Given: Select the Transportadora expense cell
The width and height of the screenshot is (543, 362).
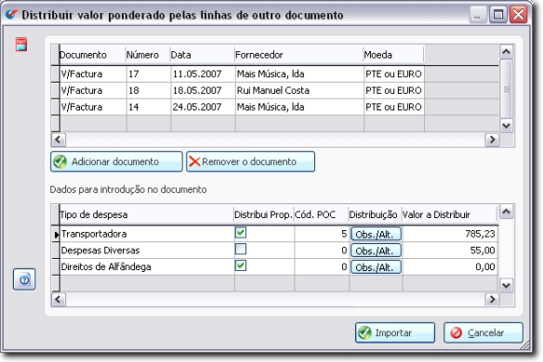Looking at the screenshot, I should [147, 234].
